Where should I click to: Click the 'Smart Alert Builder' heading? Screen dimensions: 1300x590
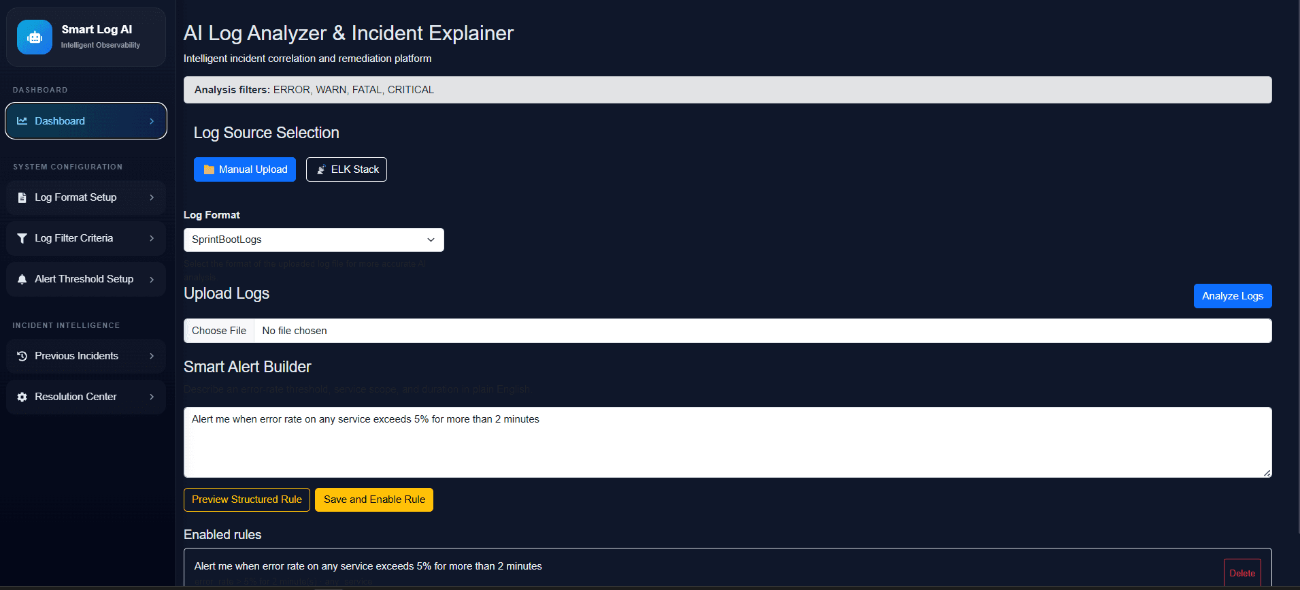coord(248,367)
